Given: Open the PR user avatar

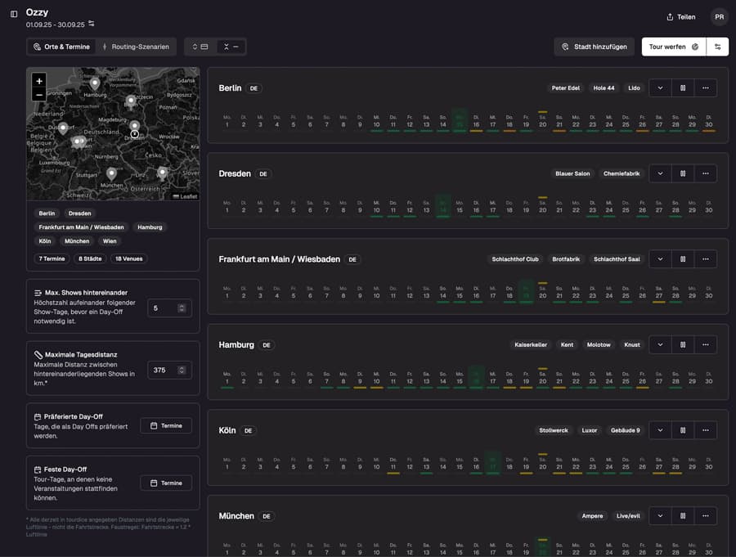Looking at the screenshot, I should coord(719,17).
